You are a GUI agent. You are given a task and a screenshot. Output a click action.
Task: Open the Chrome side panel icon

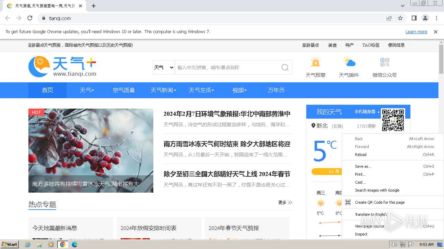point(414,18)
